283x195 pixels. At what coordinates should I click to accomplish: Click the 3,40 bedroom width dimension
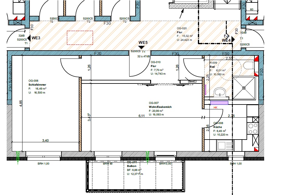(x=46, y=140)
